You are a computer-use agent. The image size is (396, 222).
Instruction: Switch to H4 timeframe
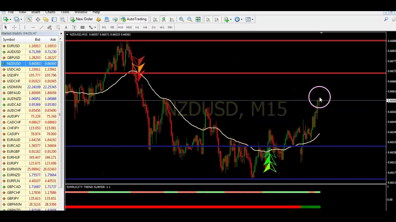coord(145,27)
